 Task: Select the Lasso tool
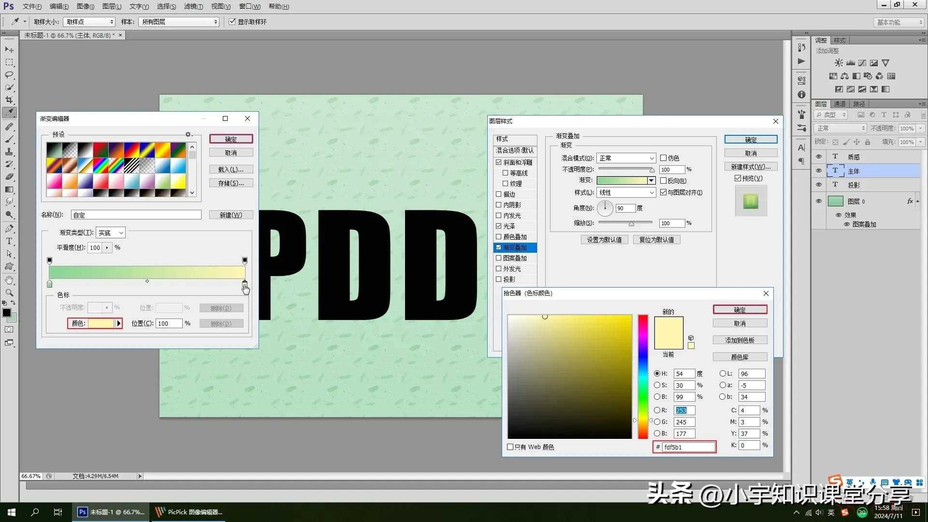[9, 75]
